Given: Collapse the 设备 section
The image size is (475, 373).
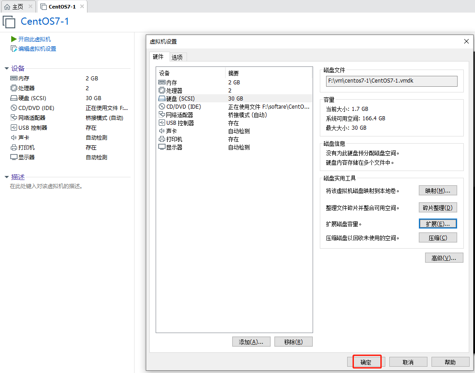Looking at the screenshot, I should point(7,69).
